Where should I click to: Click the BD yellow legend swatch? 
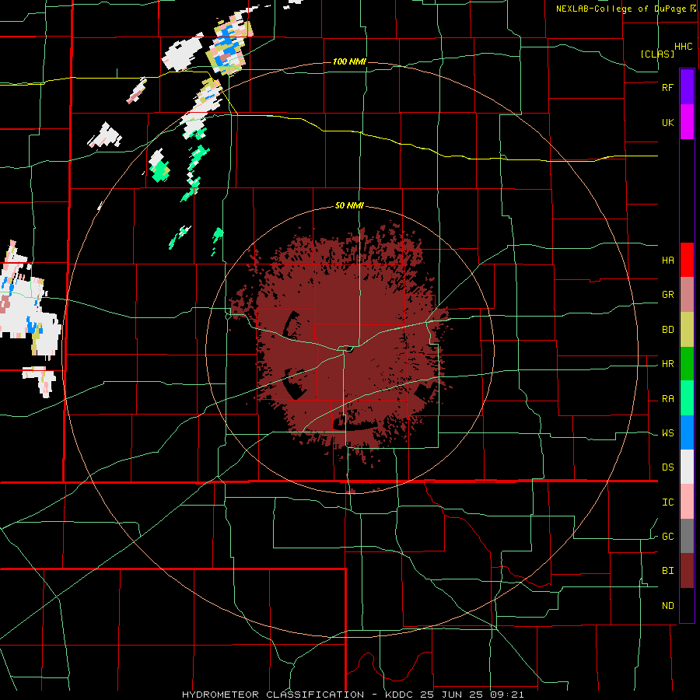tap(687, 330)
